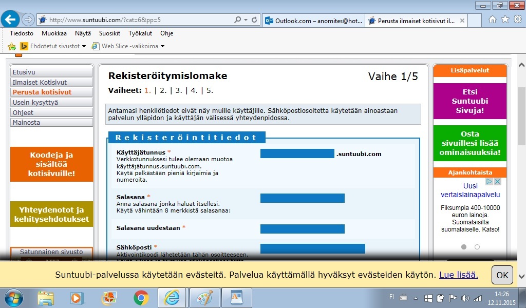Click the magnifier search icon in address bar
This screenshot has width=526, height=308.
click(237, 20)
